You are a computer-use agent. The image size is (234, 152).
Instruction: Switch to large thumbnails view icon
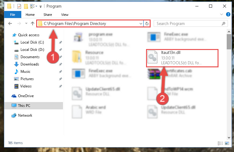227,143
